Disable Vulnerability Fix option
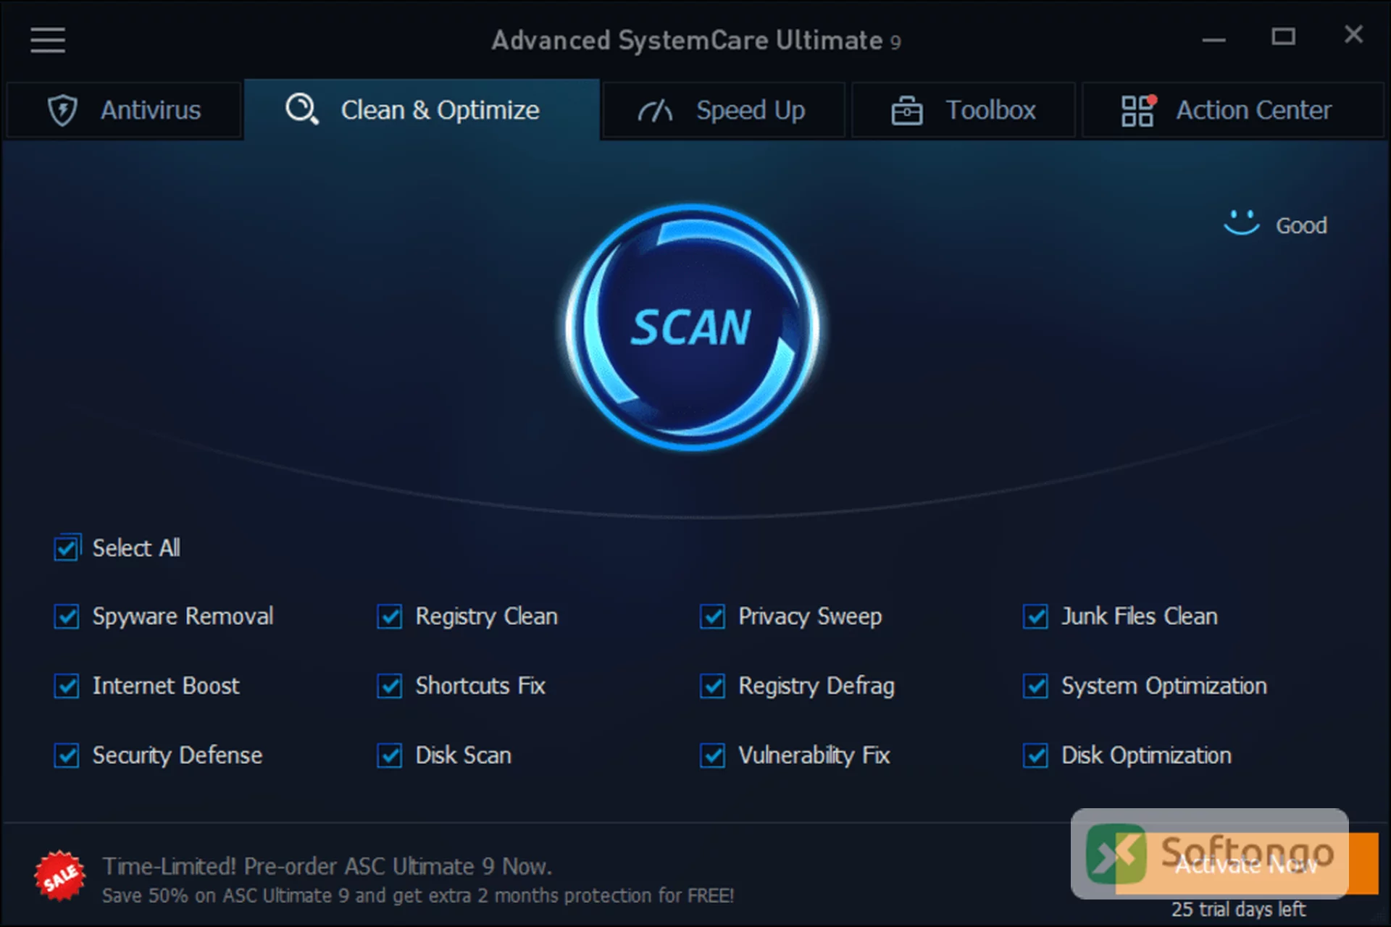This screenshot has width=1391, height=927. (x=713, y=755)
